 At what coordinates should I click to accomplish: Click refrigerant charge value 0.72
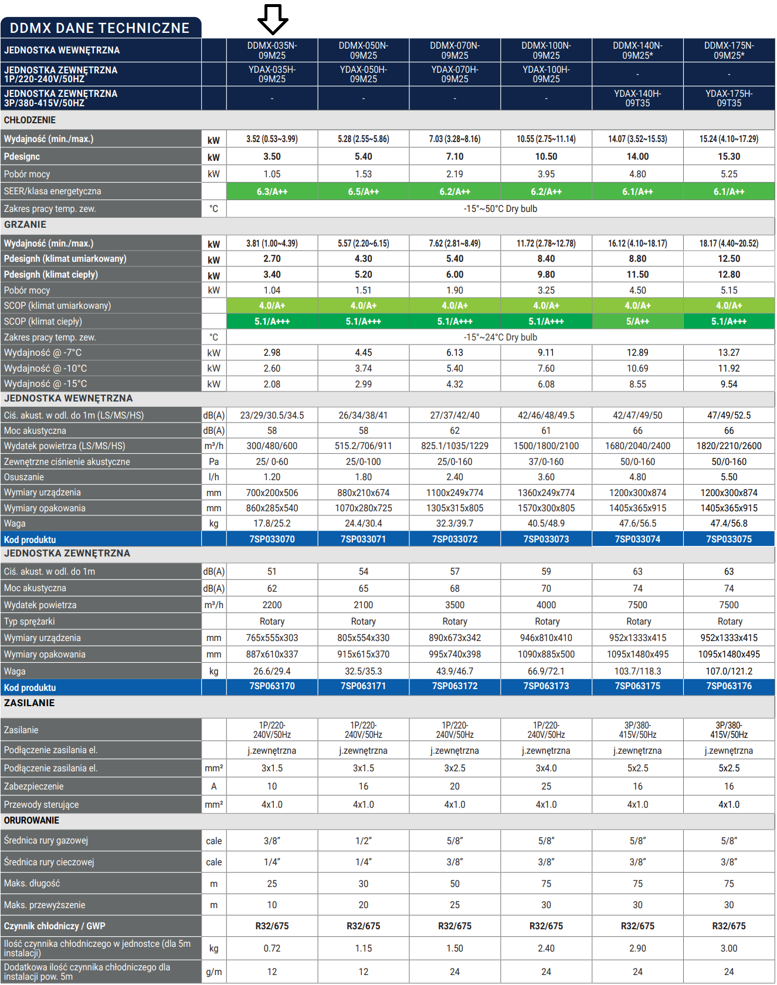pyautogui.click(x=272, y=949)
